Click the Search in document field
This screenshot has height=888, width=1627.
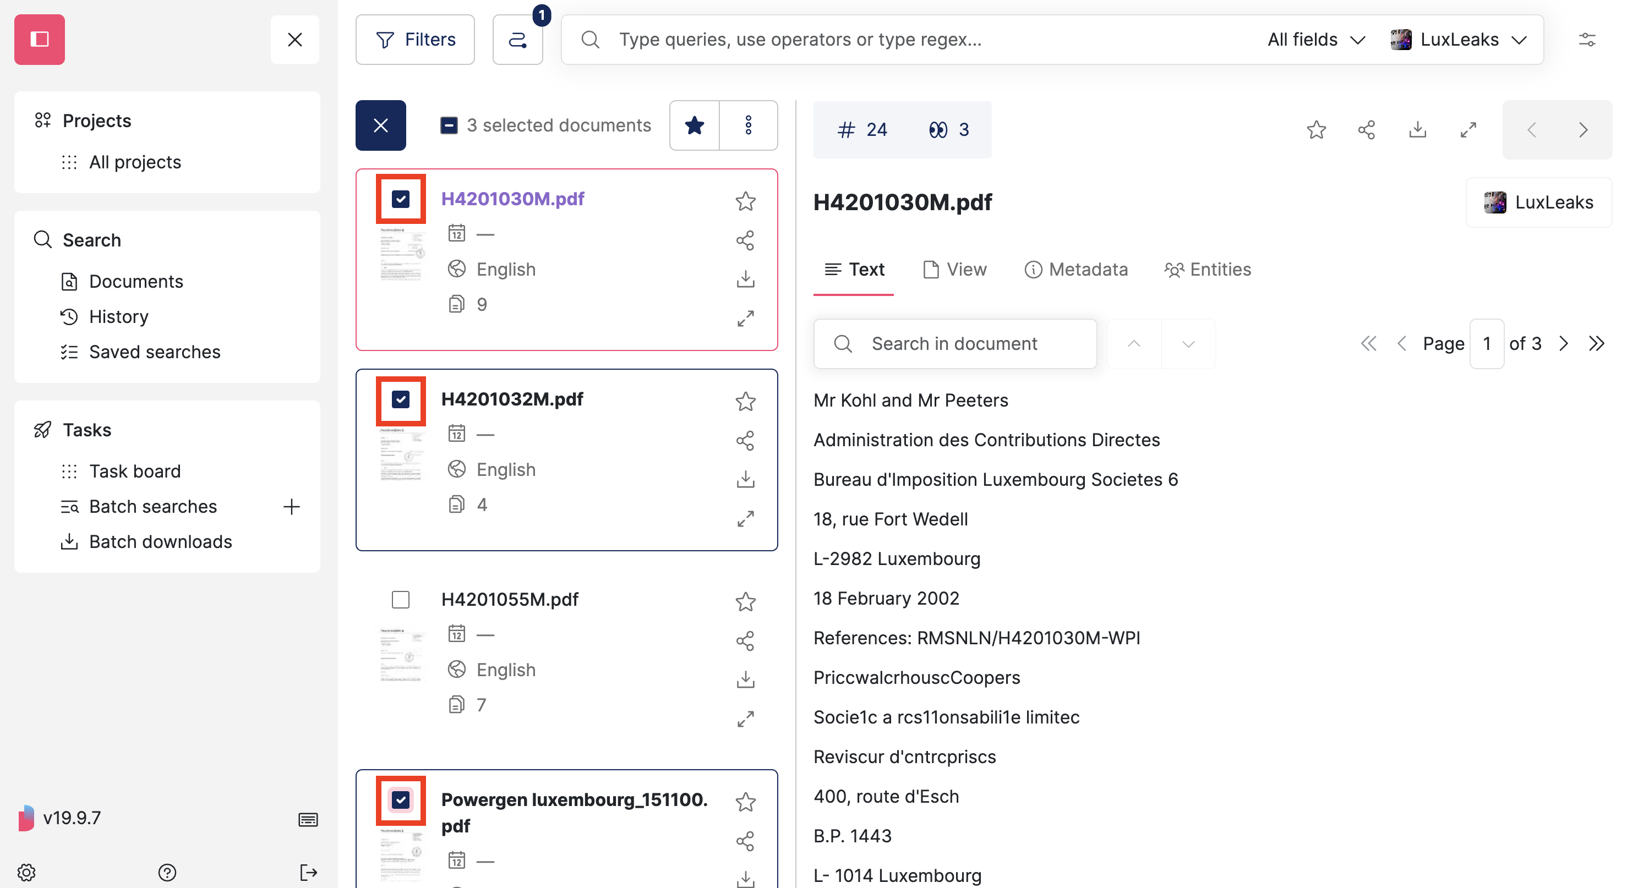(955, 343)
